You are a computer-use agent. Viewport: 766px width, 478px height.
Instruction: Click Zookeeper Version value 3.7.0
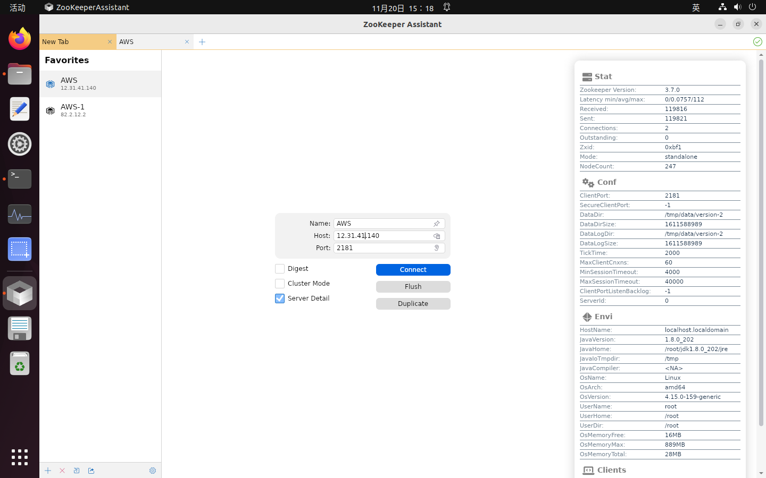coord(672,90)
